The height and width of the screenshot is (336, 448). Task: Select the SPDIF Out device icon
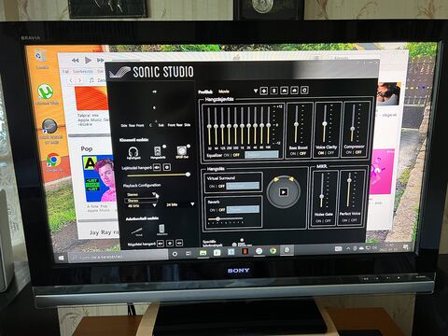point(182,151)
